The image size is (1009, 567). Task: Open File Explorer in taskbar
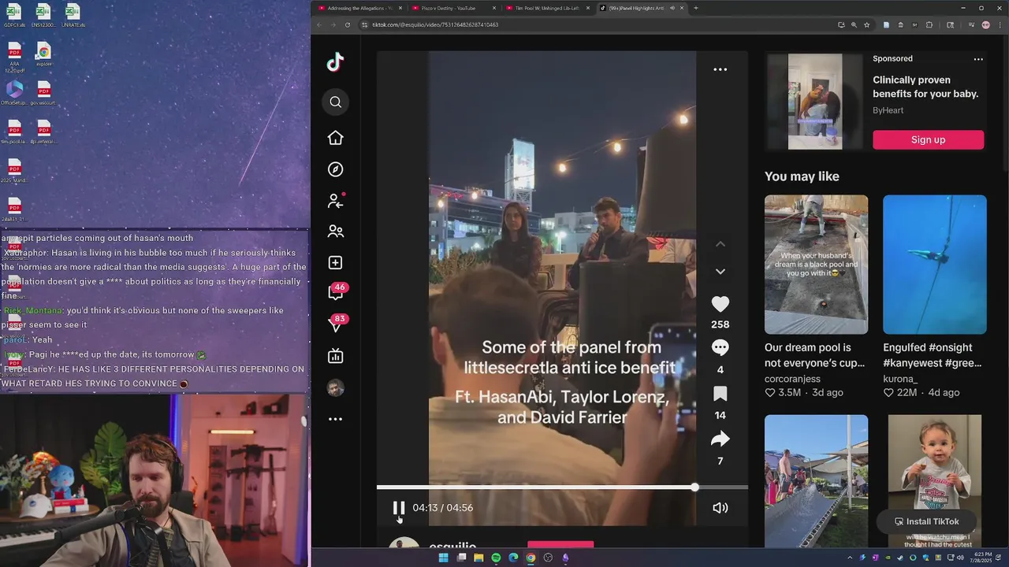pos(478,558)
